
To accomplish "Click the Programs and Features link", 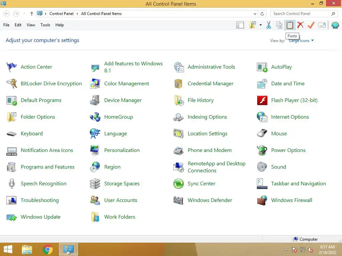I will (x=47, y=167).
